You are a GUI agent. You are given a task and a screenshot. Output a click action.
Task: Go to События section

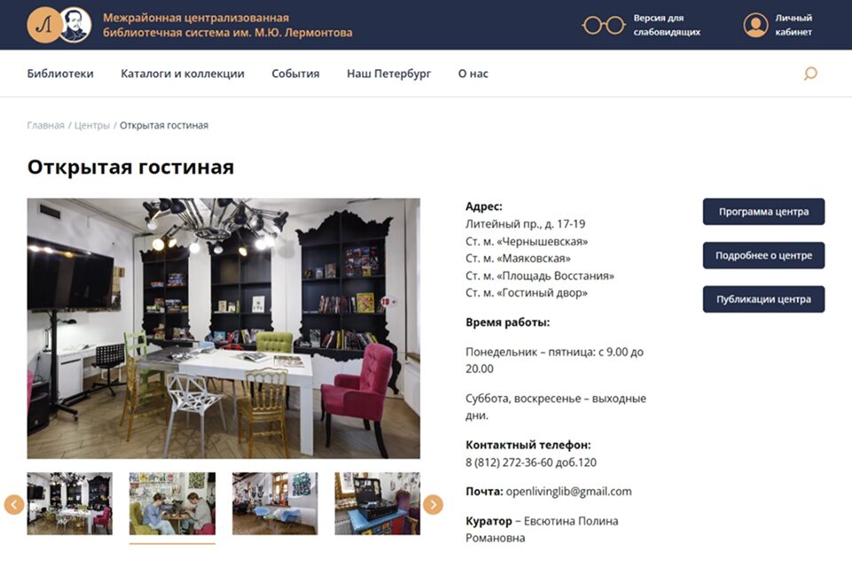click(x=296, y=74)
